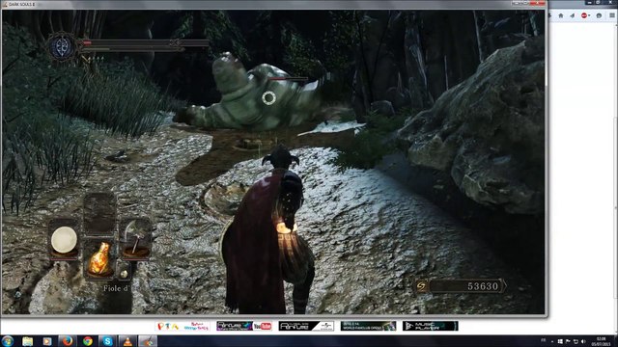
Task: Click the colorful first banner below game
Action: coord(183,326)
